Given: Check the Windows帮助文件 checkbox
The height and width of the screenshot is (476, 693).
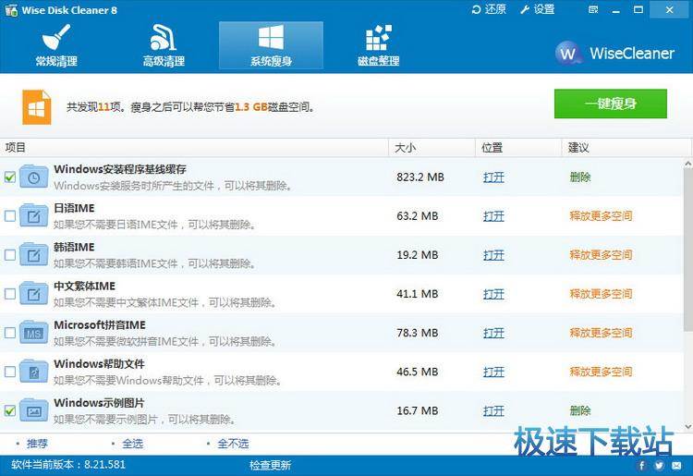Looking at the screenshot, I should [x=10, y=372].
